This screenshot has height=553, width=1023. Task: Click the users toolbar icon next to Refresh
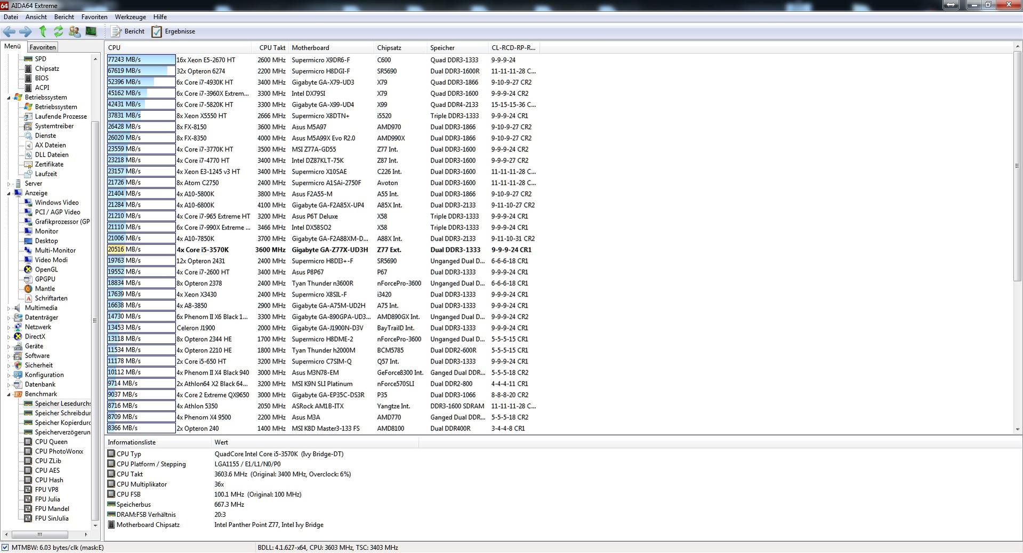75,31
